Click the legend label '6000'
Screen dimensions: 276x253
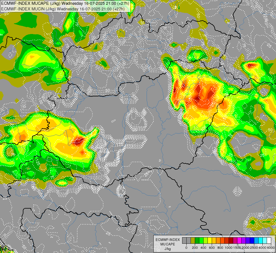tap(271, 248)
